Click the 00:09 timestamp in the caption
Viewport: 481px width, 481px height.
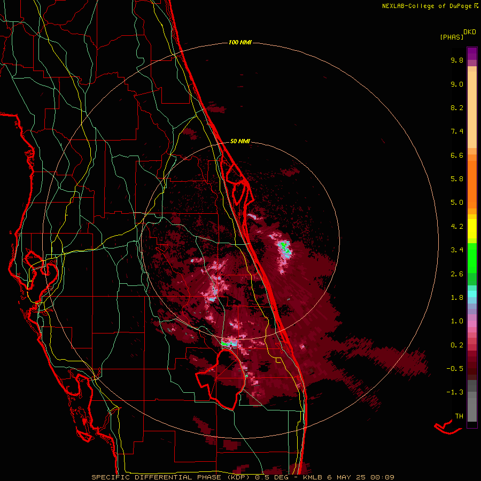coord(382,477)
